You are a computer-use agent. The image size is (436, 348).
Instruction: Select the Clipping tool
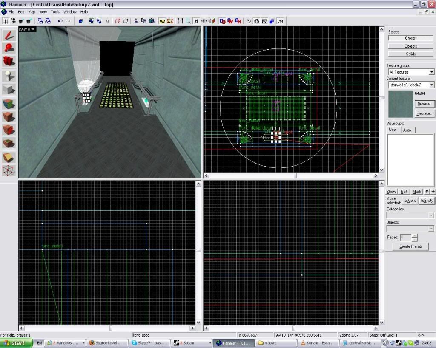(9, 157)
